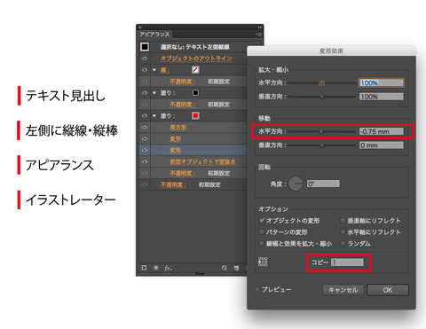Click the highlighted horizontal scale 100% field

(382, 82)
